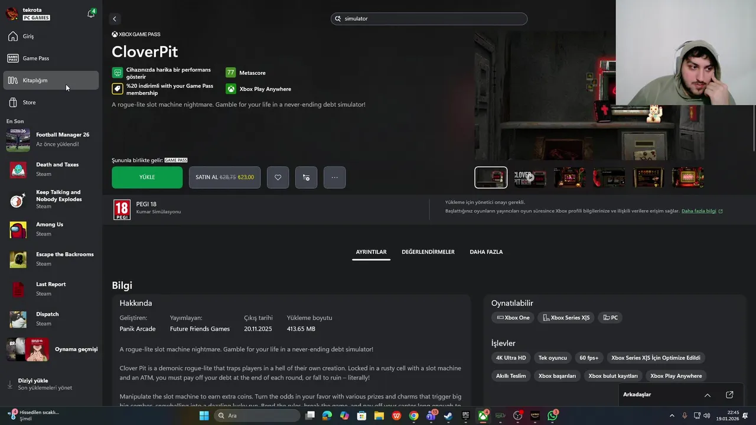This screenshot has width=756, height=425.
Task: Click the Metascore 77 badge
Action: pyautogui.click(x=230, y=73)
